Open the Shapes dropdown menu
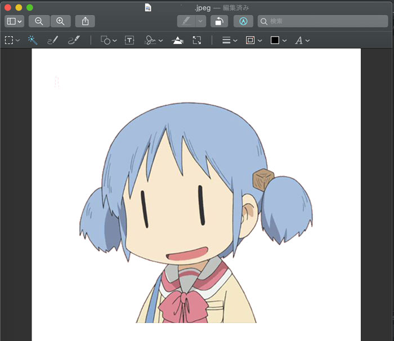 [109, 41]
